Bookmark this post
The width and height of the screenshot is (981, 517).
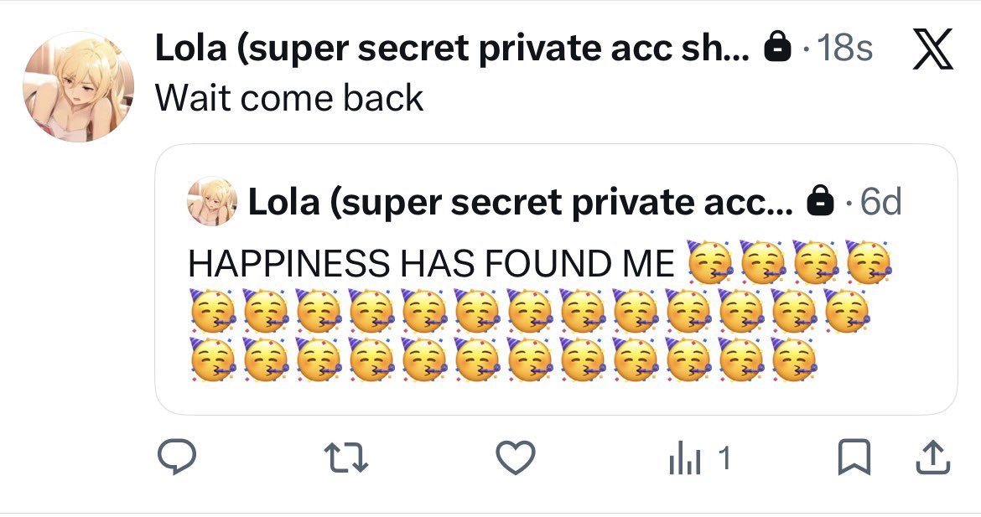tap(854, 458)
